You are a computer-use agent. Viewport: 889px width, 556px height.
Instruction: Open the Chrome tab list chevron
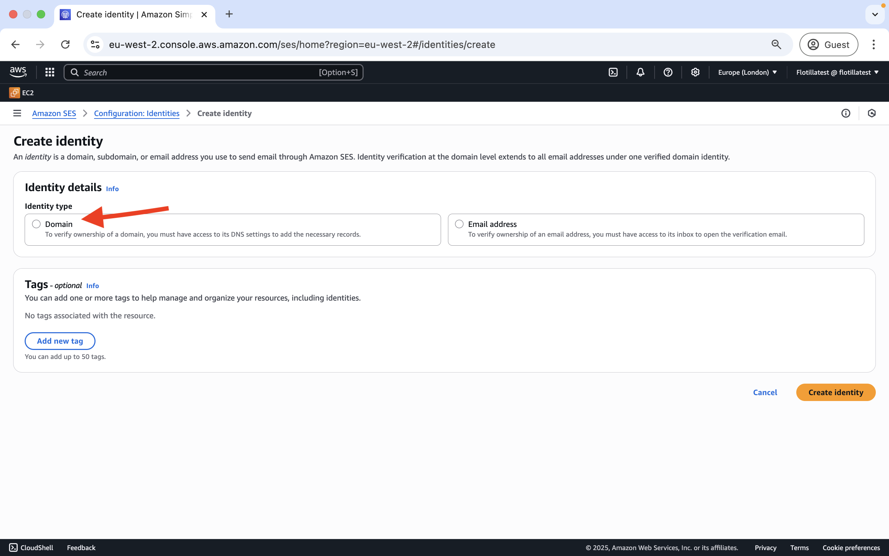coord(875,15)
